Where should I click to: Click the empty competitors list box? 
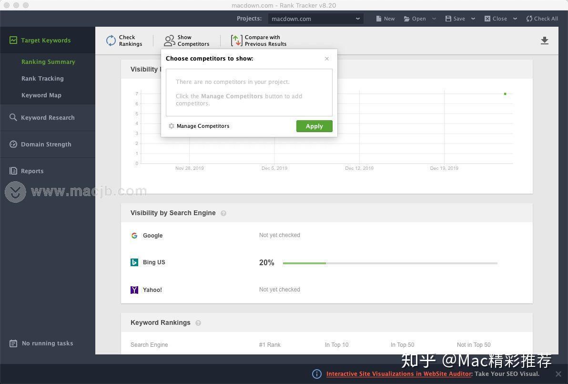pyautogui.click(x=249, y=93)
